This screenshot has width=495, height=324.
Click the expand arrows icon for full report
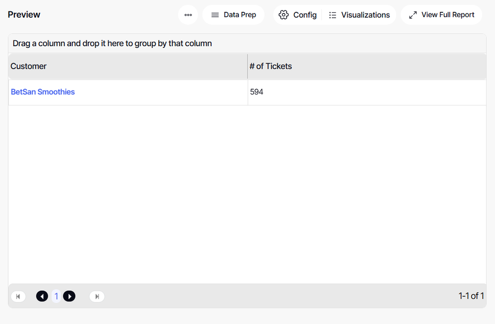413,15
